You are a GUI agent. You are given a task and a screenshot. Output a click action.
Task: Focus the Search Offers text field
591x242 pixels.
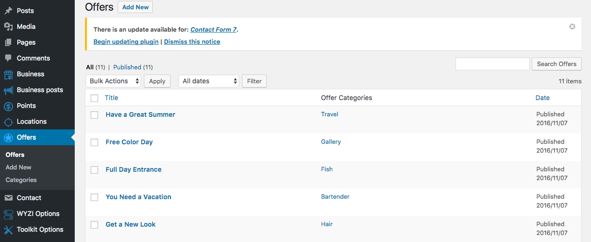point(492,64)
